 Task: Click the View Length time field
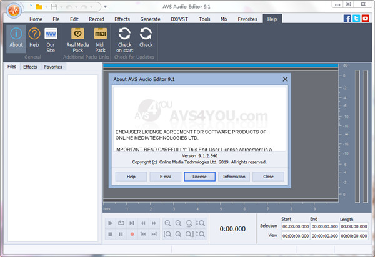[x=354, y=236]
